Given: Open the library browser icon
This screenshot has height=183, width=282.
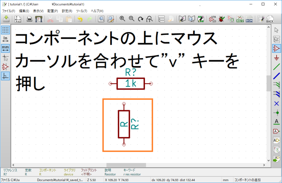Looking at the screenshot, I should click(x=191, y=19).
